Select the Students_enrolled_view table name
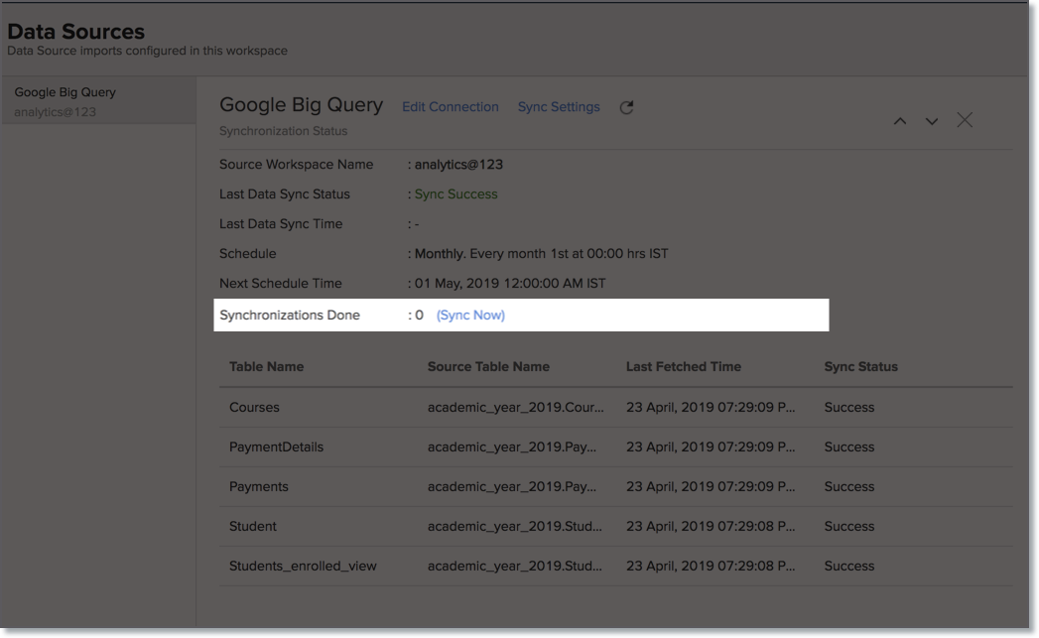This screenshot has height=638, width=1039. (x=303, y=567)
